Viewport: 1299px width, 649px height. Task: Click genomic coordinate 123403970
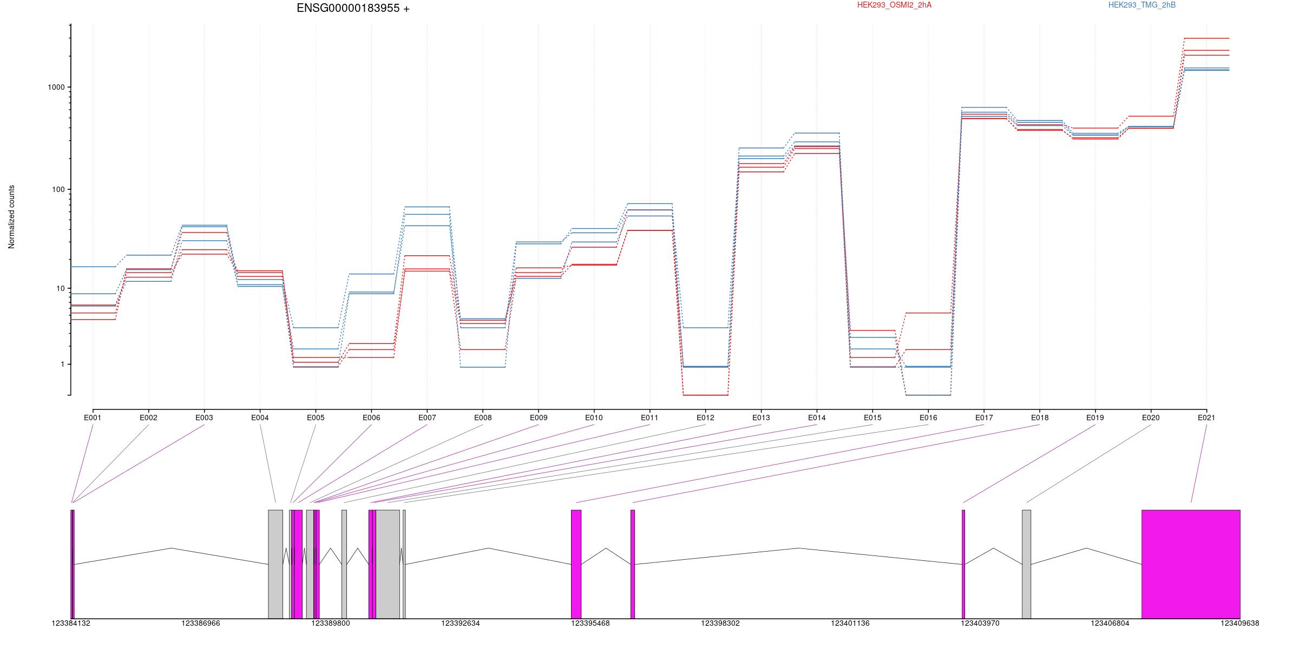coord(980,623)
